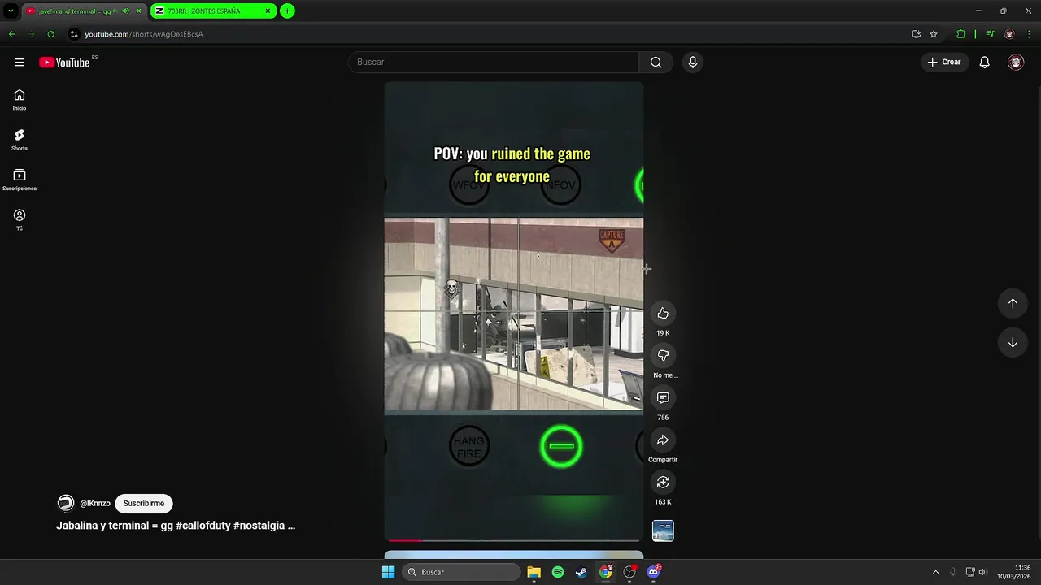
Task: Open the browser three-dot menu
Action: 1029,34
